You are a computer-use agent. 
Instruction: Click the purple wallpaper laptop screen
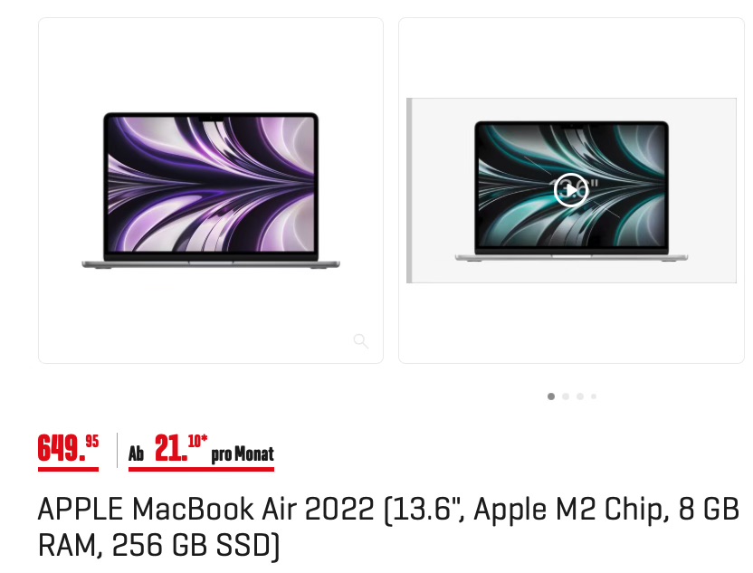pyautogui.click(x=211, y=184)
